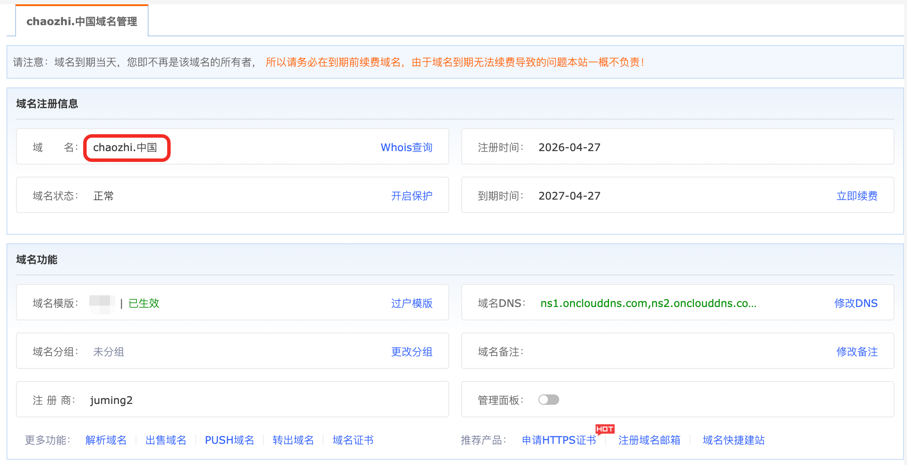This screenshot has height=465, width=907.
Task: Click PUSH域名 link
Action: coord(230,440)
